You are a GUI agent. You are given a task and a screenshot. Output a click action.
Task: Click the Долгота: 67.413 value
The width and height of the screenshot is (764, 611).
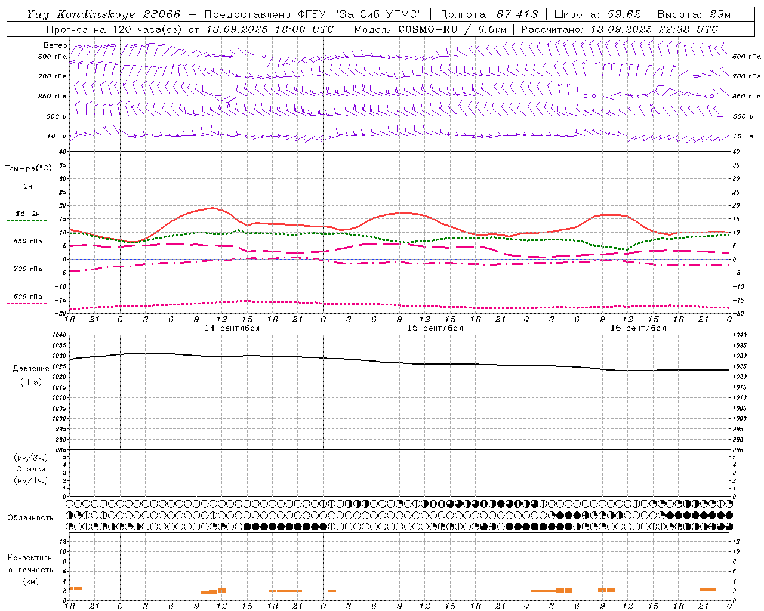click(x=489, y=14)
